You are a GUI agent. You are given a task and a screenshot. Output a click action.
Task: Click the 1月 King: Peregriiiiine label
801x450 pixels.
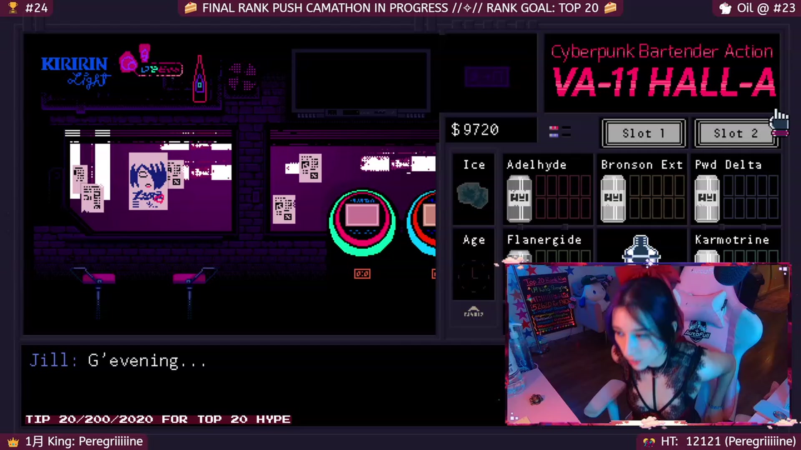pyautogui.click(x=84, y=441)
